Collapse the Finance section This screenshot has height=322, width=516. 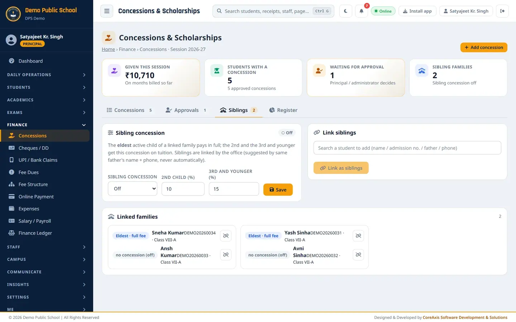pyautogui.click(x=47, y=125)
